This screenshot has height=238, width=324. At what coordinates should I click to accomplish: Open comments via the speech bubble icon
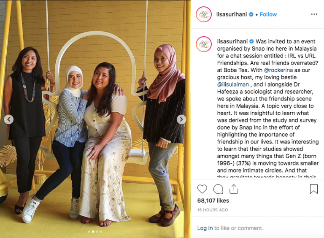click(x=218, y=189)
